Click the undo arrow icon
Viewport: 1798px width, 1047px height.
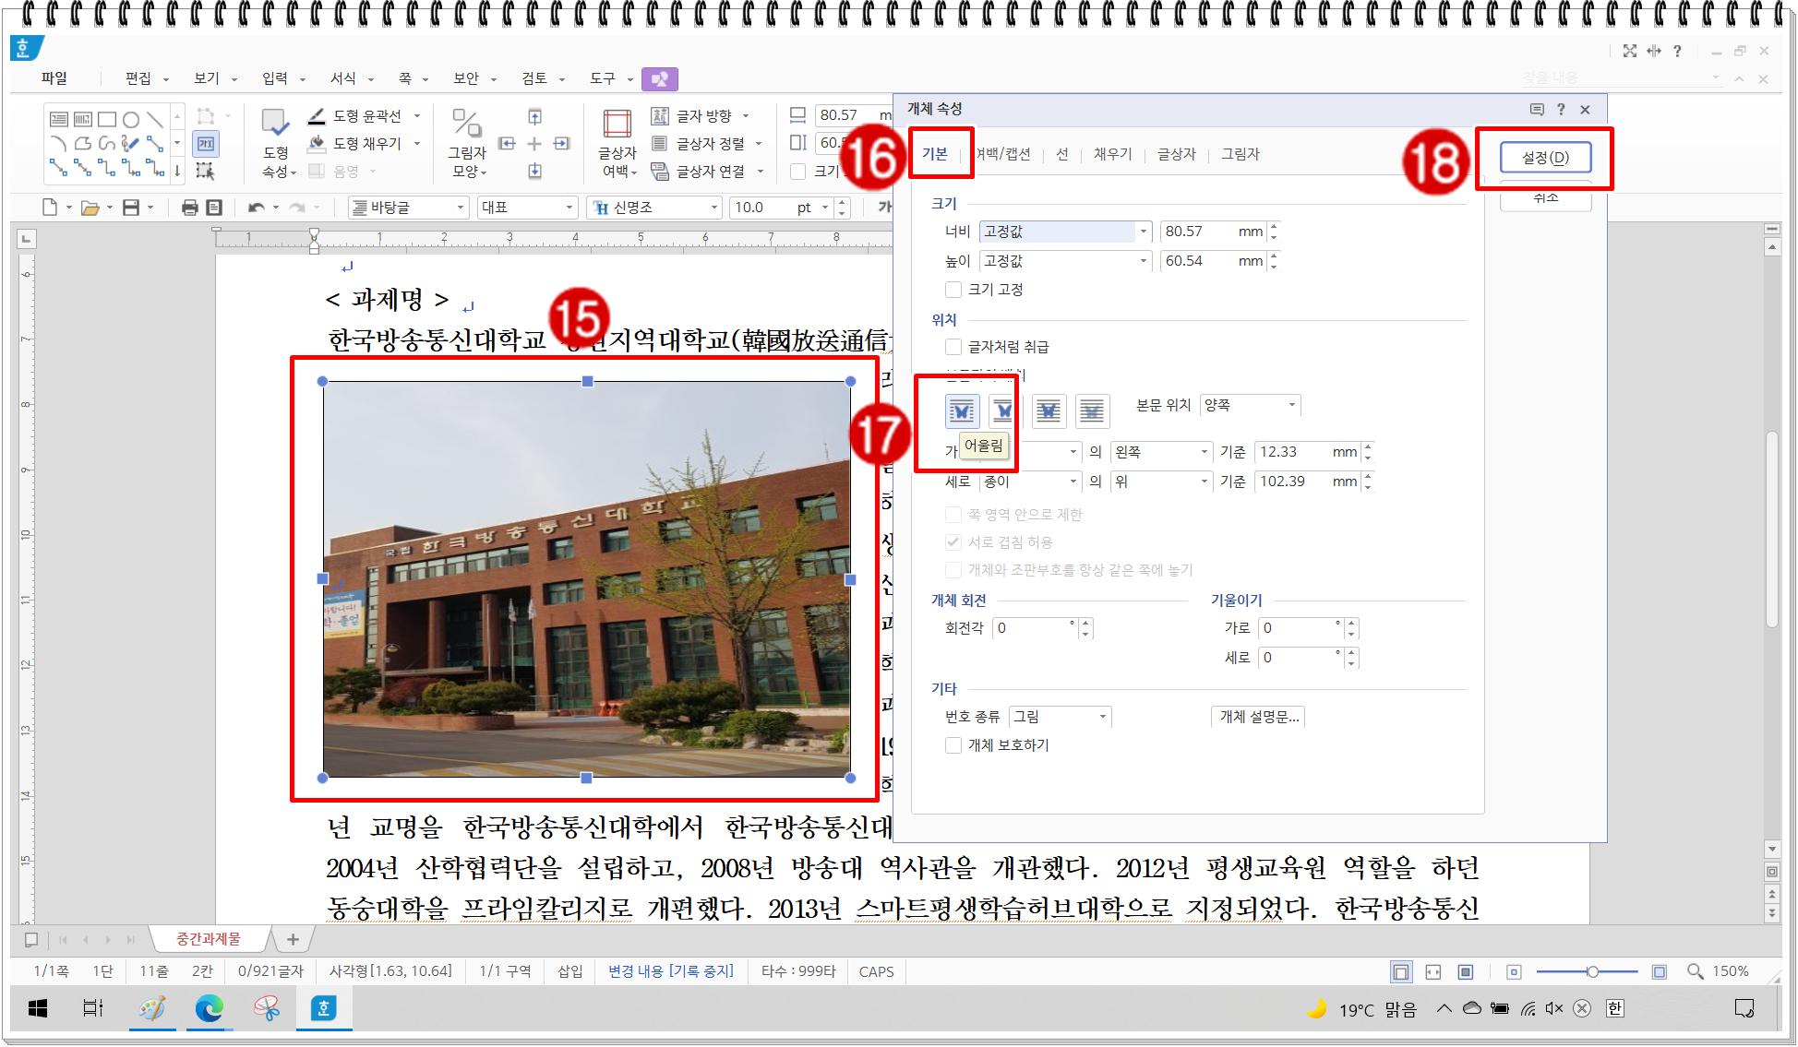pos(256,208)
